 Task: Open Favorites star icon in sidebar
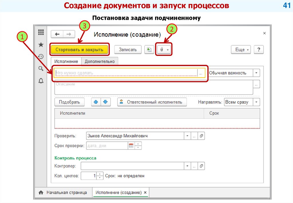[41, 44]
